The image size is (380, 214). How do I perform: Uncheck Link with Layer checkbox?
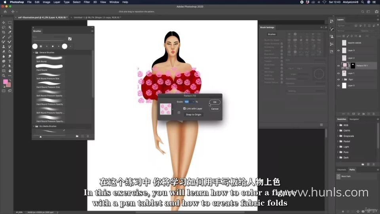(x=184, y=109)
